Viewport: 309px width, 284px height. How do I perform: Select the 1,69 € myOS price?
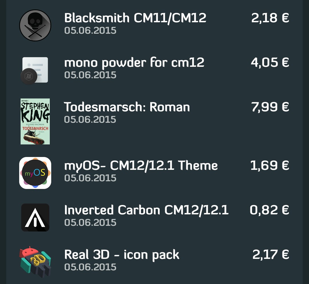coord(270,166)
